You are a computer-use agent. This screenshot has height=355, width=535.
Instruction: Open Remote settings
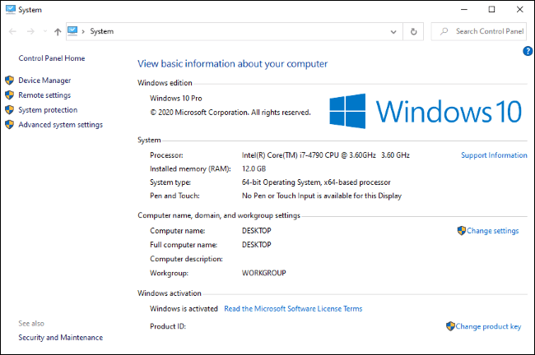44,95
